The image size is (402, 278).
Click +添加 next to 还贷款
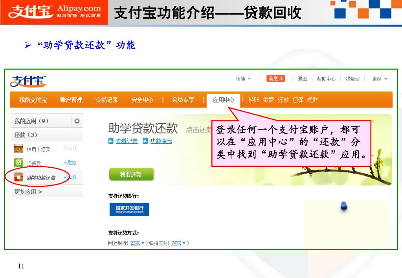[x=70, y=163]
